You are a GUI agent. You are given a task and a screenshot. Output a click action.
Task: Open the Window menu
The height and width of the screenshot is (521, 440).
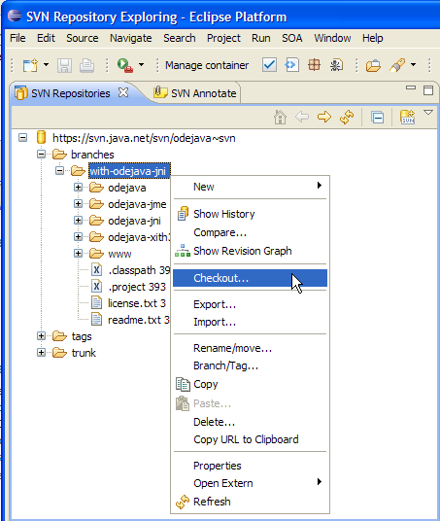point(332,38)
